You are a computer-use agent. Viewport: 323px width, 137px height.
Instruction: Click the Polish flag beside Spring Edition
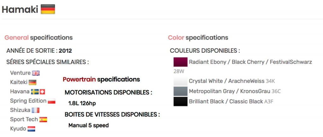pyautogui.click(x=51, y=101)
